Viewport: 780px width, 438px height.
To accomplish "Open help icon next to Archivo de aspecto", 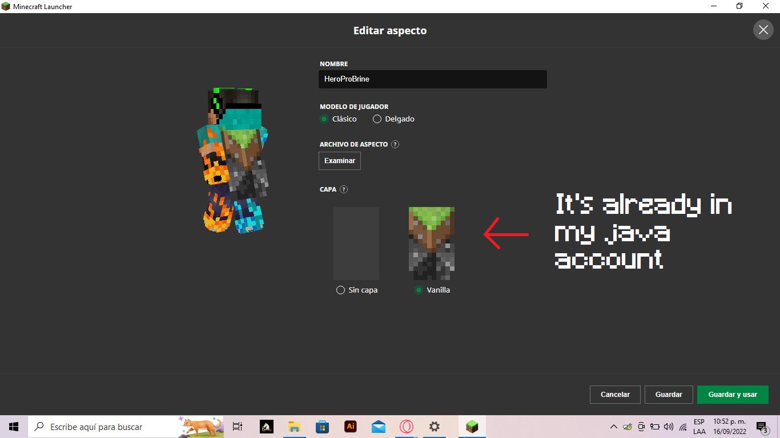I will pyautogui.click(x=395, y=144).
